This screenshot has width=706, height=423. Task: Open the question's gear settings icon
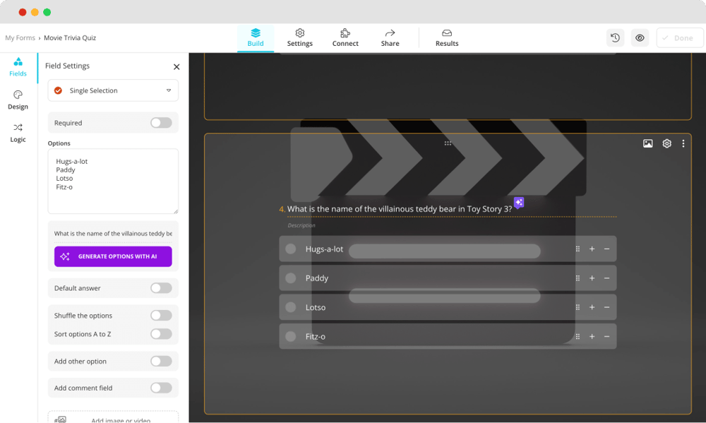pos(666,144)
